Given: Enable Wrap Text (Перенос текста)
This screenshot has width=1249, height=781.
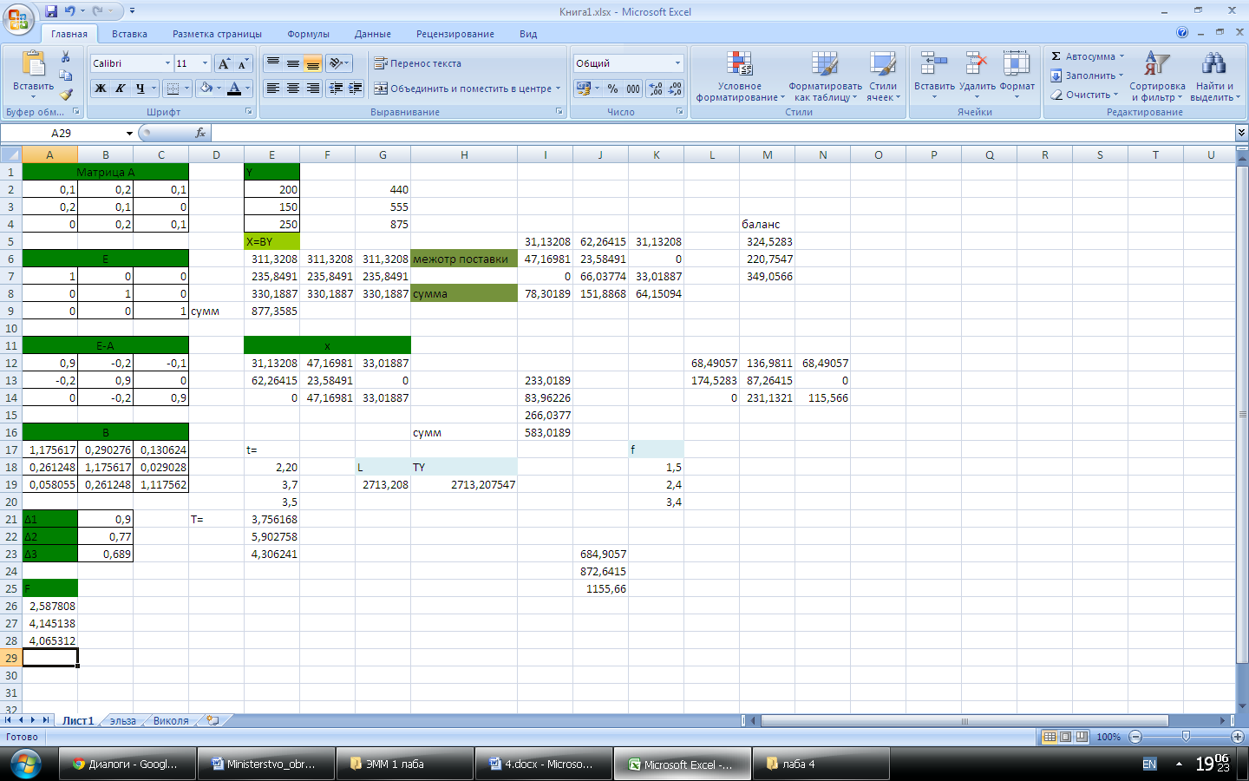Looking at the screenshot, I should point(417,63).
